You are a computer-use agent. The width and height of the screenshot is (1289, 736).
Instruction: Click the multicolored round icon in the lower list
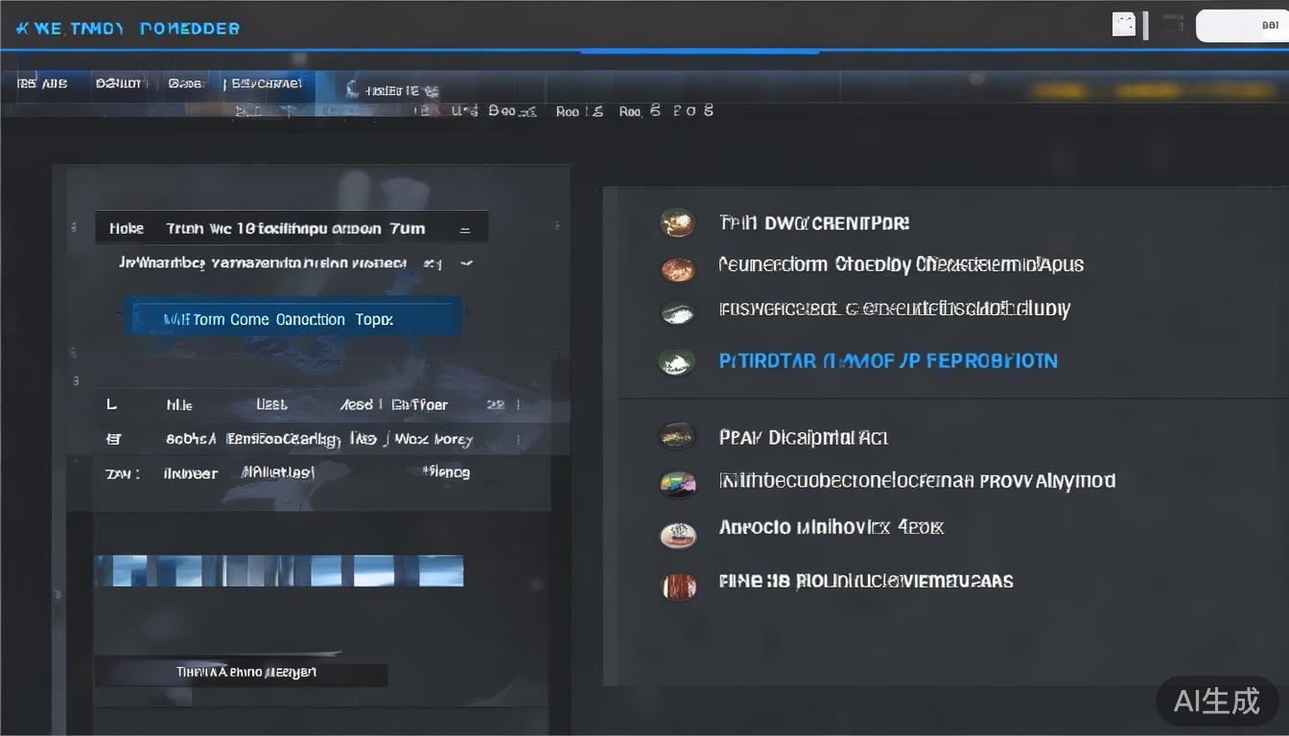point(677,484)
